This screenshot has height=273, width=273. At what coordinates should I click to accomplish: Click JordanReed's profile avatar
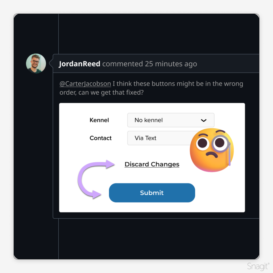36,63
